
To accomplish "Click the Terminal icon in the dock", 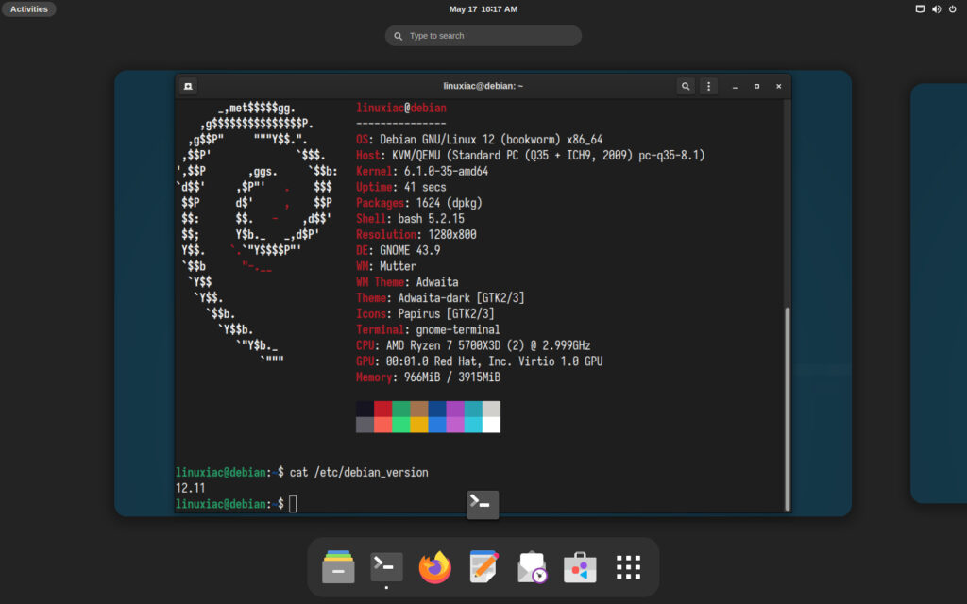I will coord(384,567).
